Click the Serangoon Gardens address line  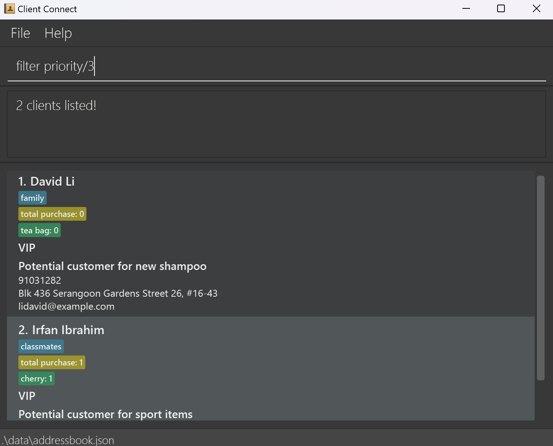(118, 293)
